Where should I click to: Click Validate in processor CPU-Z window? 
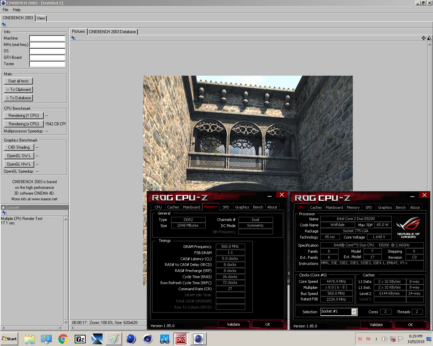376,325
